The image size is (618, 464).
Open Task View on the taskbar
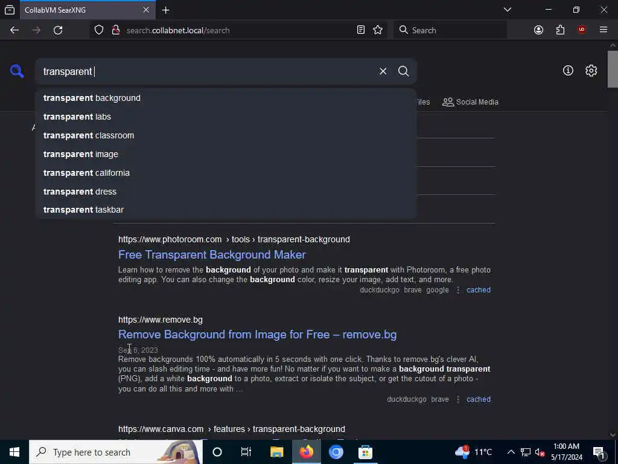pos(246,452)
